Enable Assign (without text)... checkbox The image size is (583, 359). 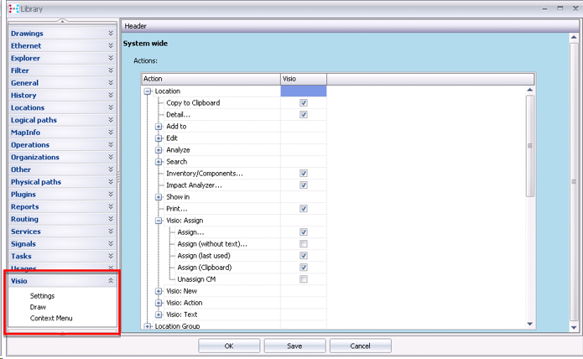(x=304, y=244)
